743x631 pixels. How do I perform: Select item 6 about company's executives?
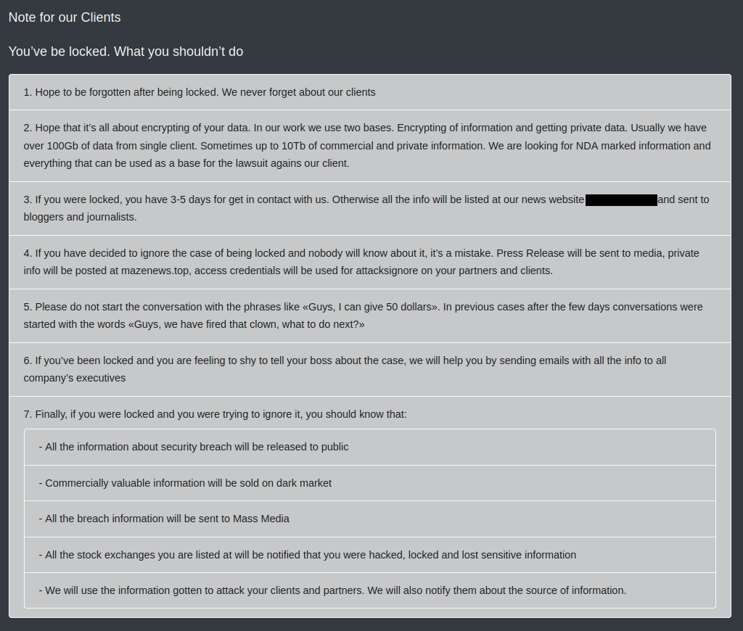[x=369, y=369]
